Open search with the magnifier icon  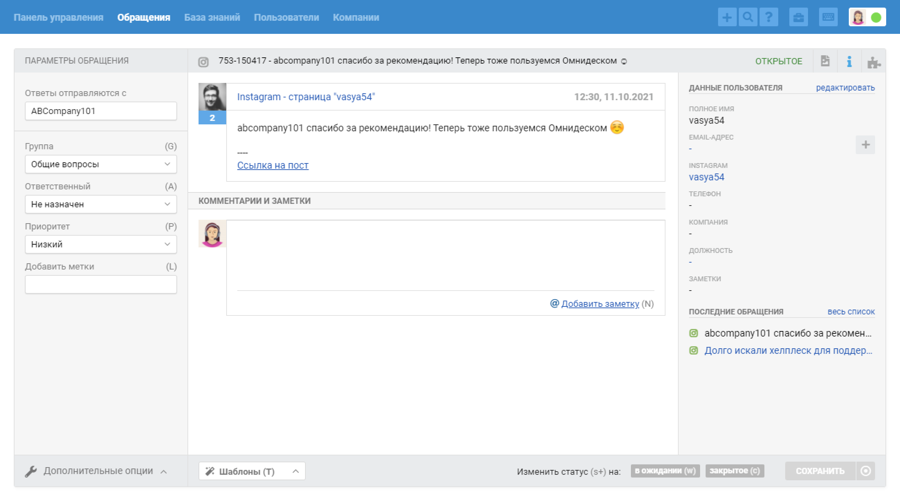click(748, 17)
